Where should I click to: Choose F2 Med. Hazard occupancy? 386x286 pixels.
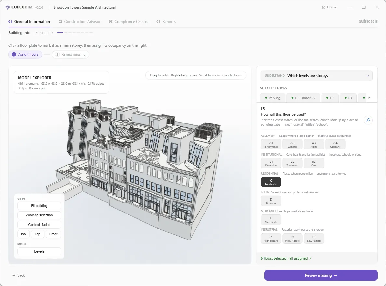click(292, 239)
